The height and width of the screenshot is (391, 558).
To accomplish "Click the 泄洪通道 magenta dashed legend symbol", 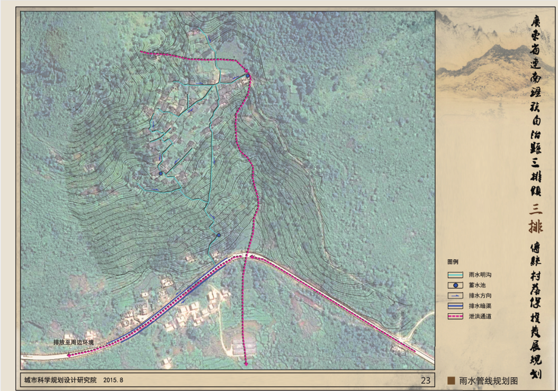I will [x=455, y=317].
